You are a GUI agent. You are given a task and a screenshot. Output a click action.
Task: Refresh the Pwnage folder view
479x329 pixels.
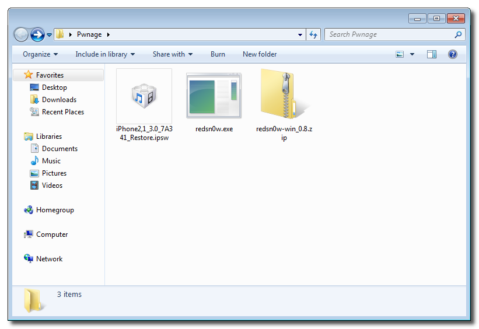(x=313, y=34)
